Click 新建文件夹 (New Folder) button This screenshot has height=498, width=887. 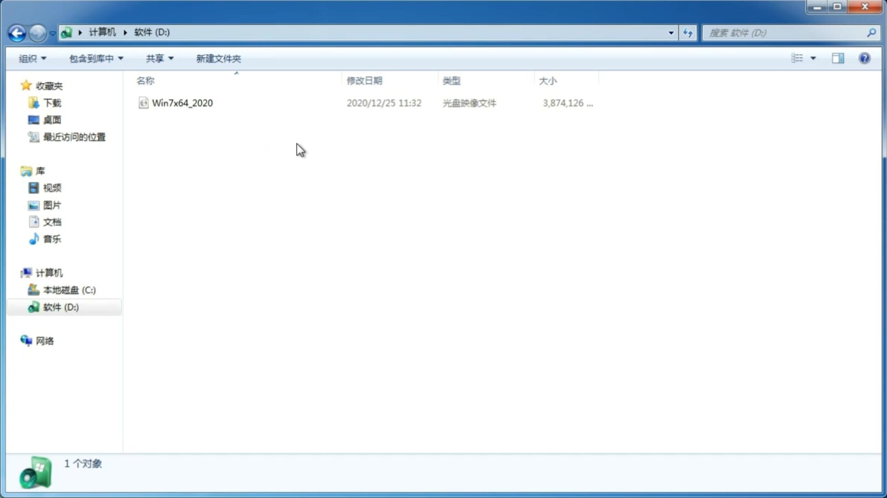coord(219,58)
